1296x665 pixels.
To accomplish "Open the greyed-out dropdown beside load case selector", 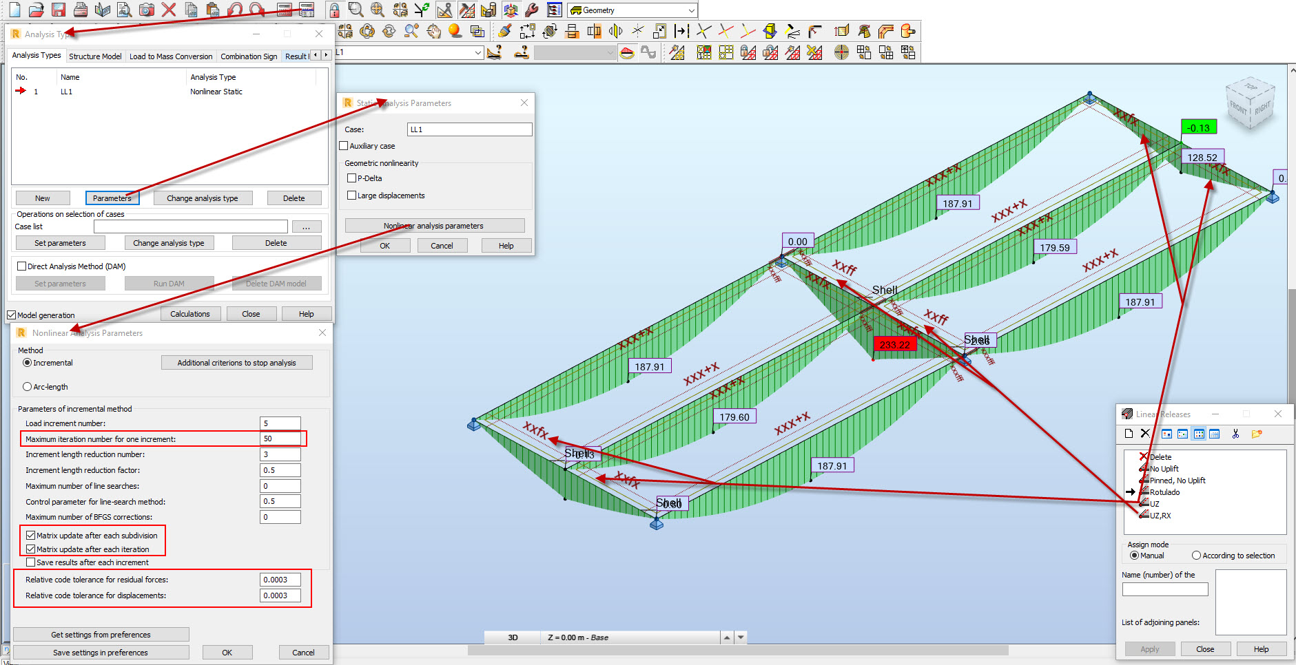I will (x=610, y=52).
